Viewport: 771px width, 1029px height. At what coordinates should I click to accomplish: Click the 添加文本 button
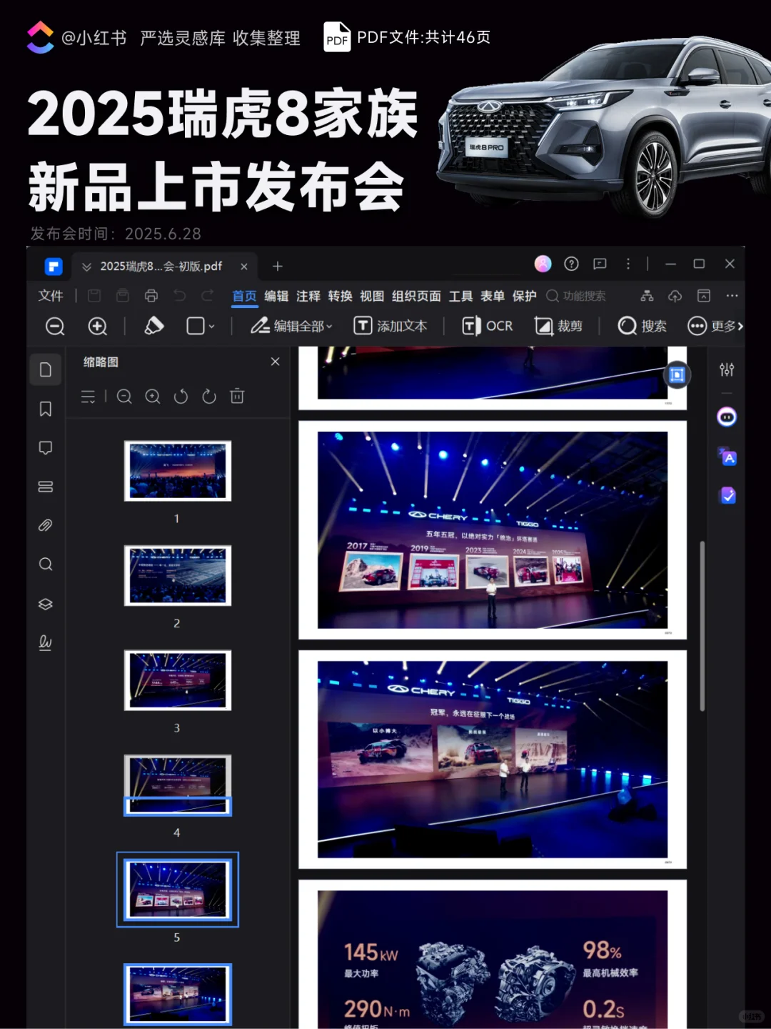[x=391, y=326]
